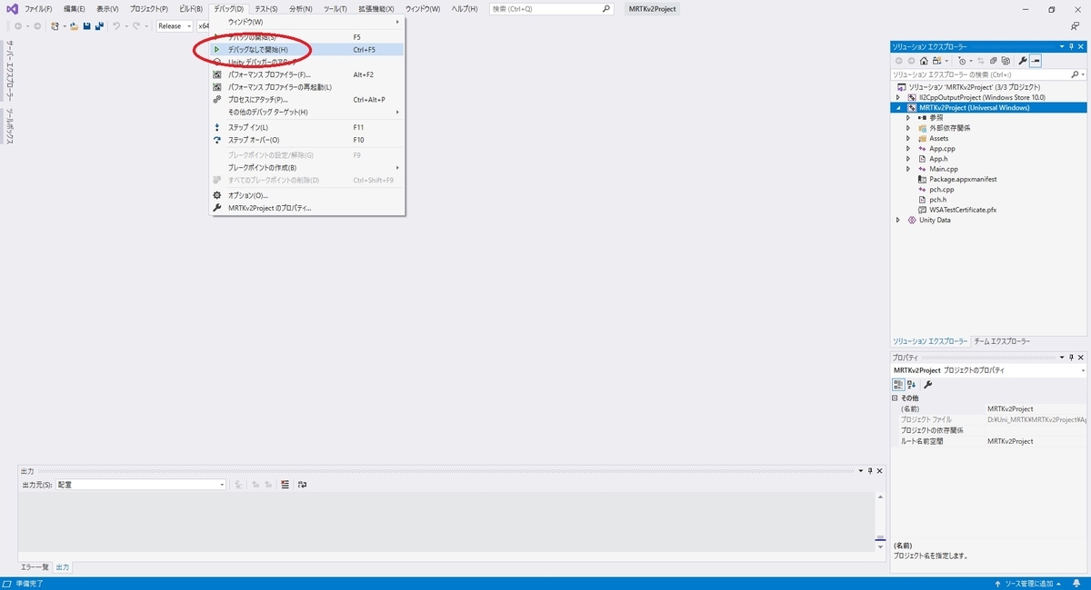The height and width of the screenshot is (590, 1091).
Task: Toggle the Preview Selected Items button
Action: (x=1036, y=61)
